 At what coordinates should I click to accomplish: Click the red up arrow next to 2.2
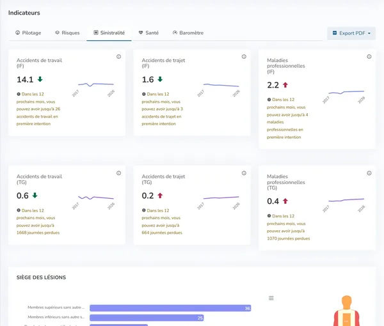[x=285, y=85]
